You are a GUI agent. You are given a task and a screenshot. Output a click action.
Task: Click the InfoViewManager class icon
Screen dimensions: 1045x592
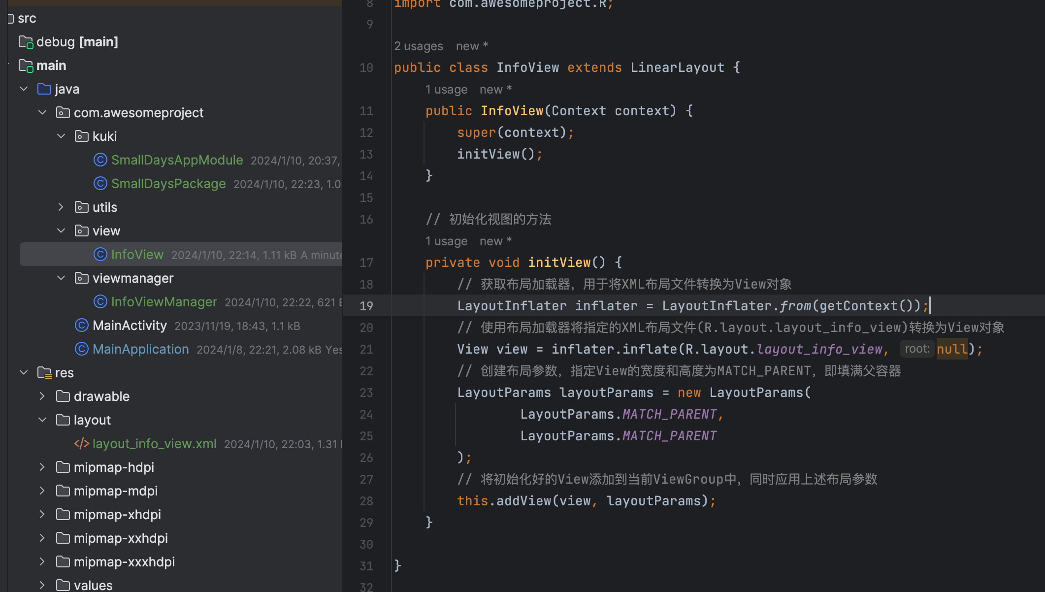click(100, 302)
